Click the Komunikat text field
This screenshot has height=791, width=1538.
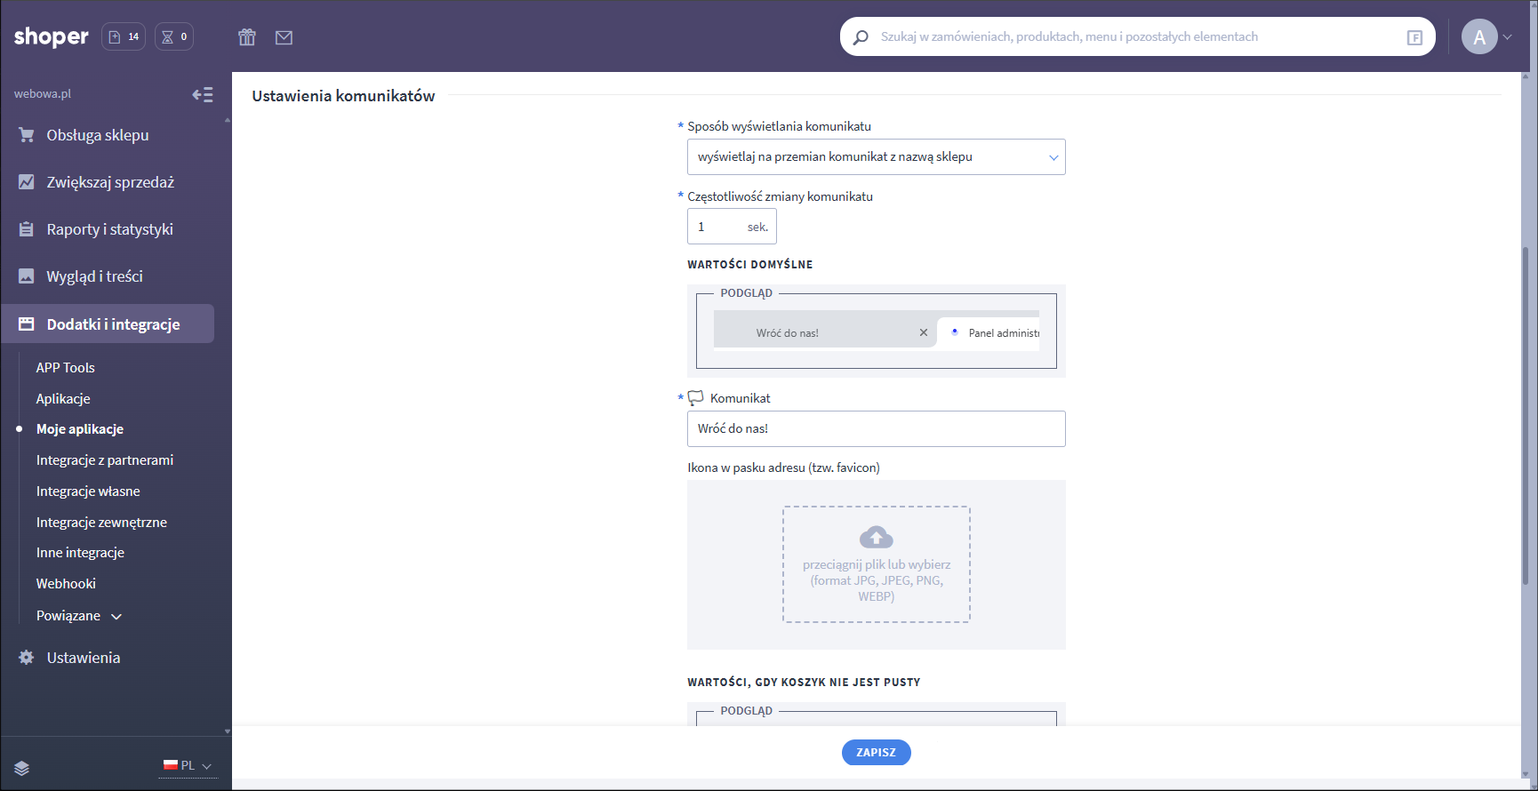coord(876,429)
